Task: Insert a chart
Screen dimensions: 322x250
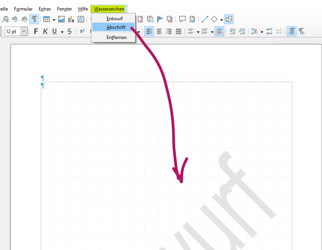Action: (71, 19)
